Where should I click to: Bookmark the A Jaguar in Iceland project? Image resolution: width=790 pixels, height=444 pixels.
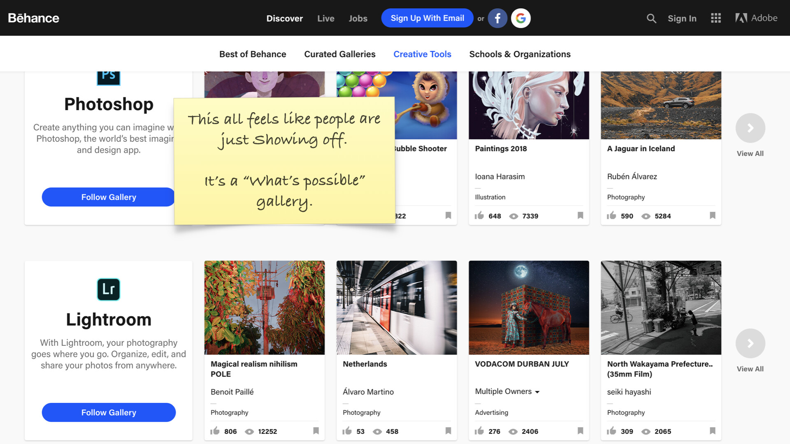[712, 215]
